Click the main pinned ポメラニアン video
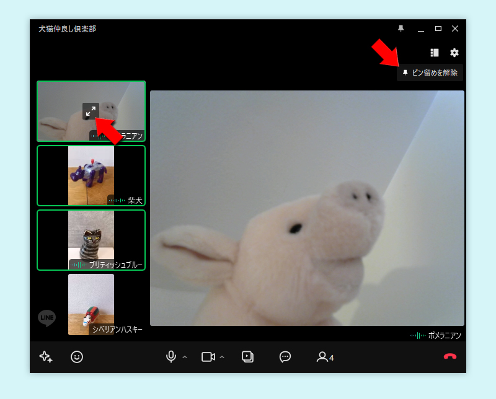This screenshot has height=399, width=496. point(307,208)
